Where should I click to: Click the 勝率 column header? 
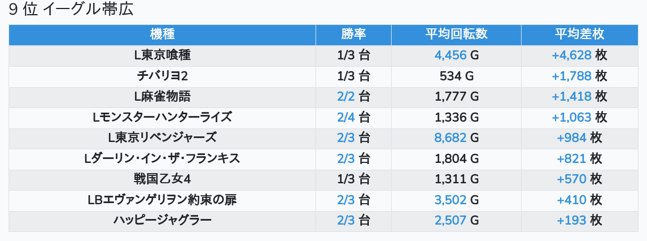tap(353, 35)
